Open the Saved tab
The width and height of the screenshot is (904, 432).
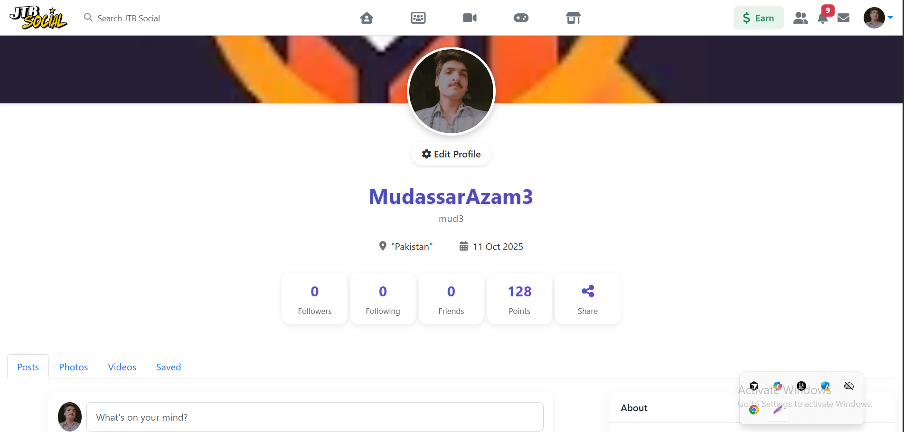coord(169,367)
